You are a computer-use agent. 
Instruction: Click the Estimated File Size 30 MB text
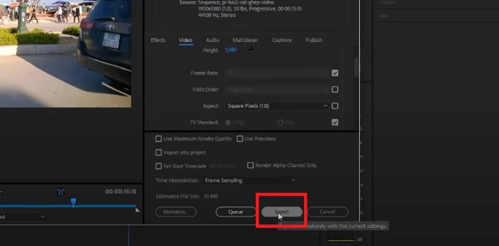click(x=187, y=196)
